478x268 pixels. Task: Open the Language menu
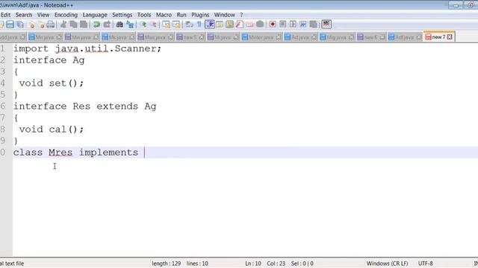(x=95, y=15)
